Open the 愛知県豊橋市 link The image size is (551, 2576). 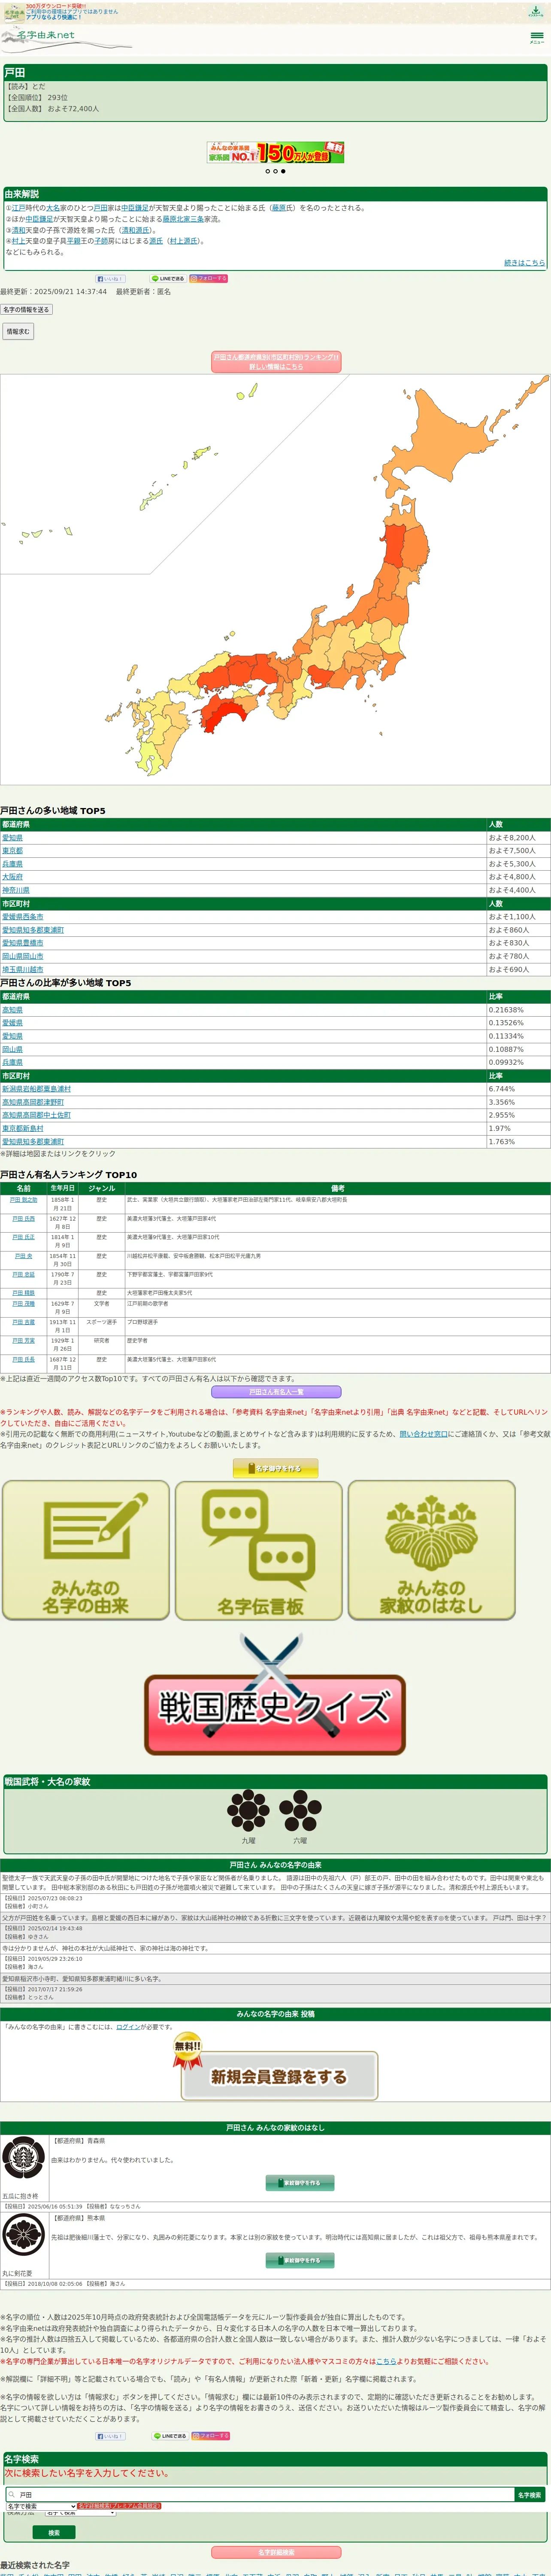pyautogui.click(x=23, y=943)
